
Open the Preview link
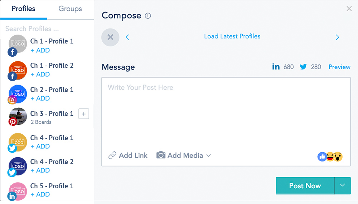[x=339, y=67]
